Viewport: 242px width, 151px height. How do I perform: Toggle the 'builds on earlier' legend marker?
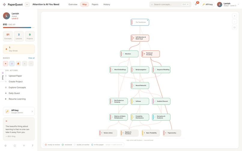tap(75, 145)
